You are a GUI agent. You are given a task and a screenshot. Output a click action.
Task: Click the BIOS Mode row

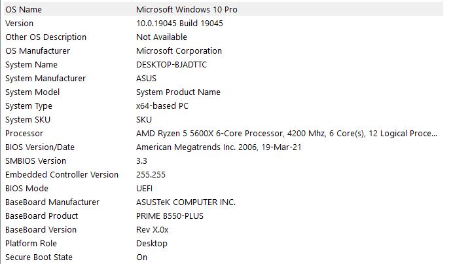(x=27, y=188)
